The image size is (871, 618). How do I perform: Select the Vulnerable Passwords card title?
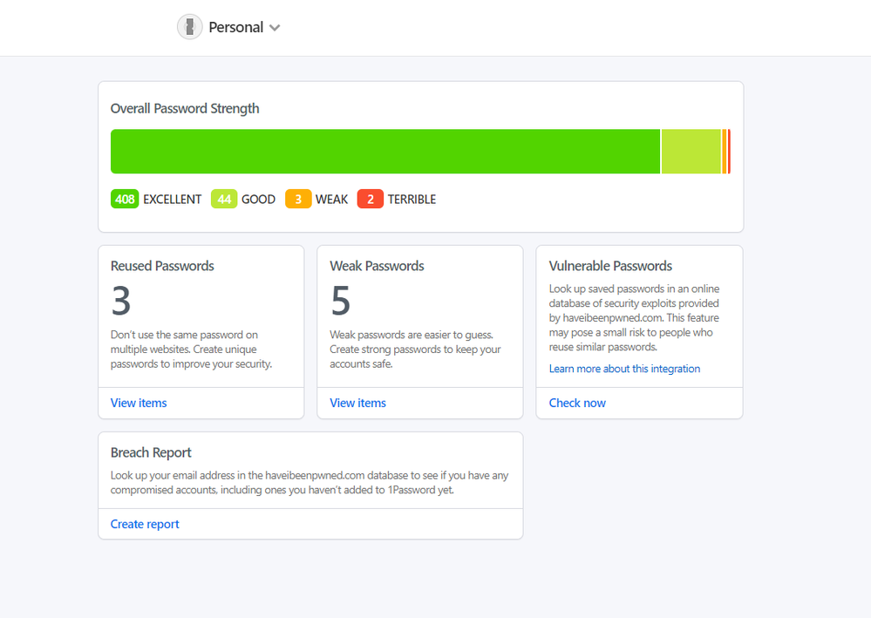point(610,266)
